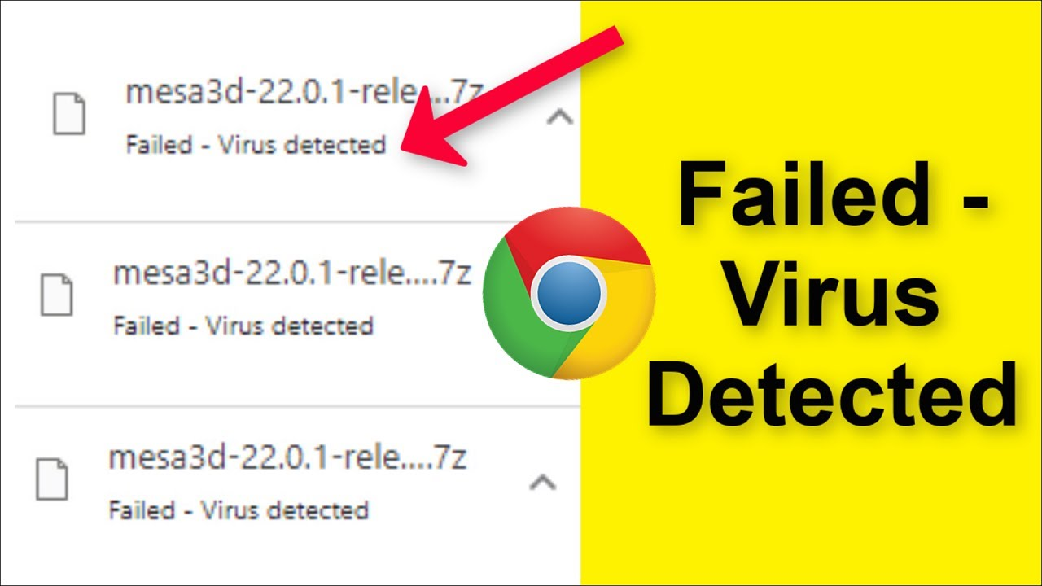The height and width of the screenshot is (586, 1042).
Task: Open the bottom mesa3d-22.0.1 file name
Action: [287, 457]
